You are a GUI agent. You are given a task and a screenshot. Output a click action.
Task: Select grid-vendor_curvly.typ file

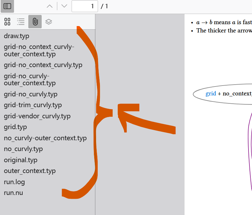[37, 116]
